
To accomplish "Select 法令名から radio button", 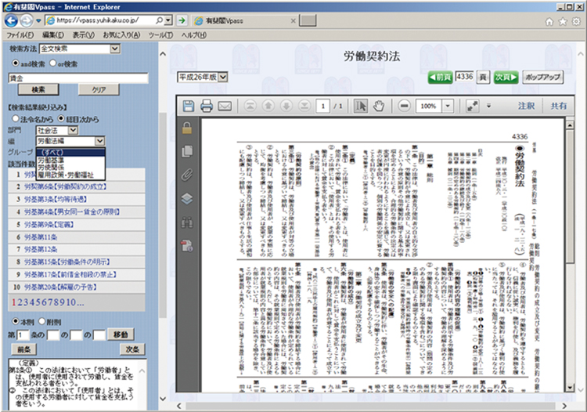I will pyautogui.click(x=16, y=119).
